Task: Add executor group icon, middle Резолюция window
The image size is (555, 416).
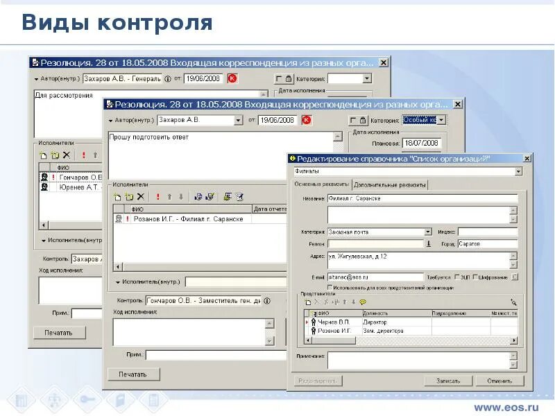Action: [129, 197]
